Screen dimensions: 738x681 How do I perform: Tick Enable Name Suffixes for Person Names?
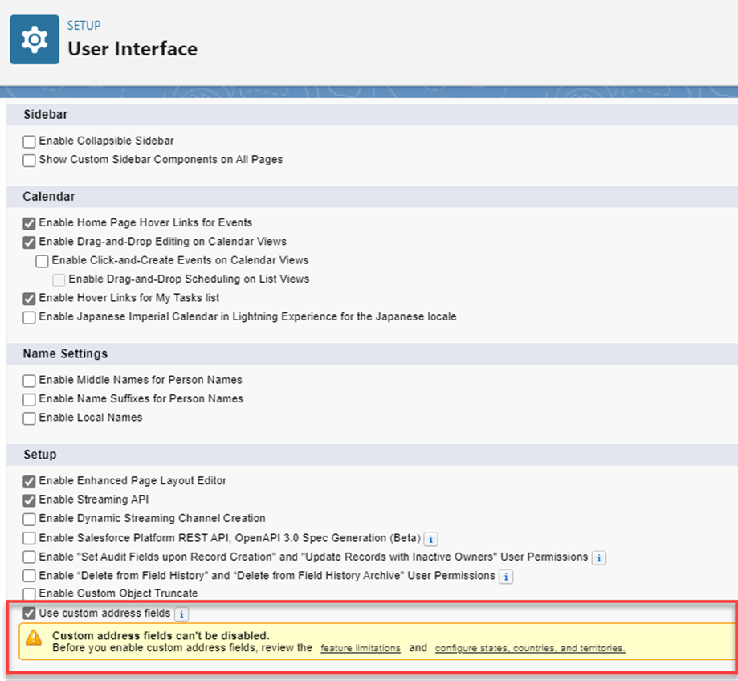[30, 399]
